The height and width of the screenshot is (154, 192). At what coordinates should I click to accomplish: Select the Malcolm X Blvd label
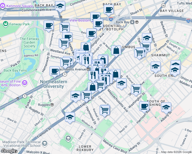point(38,152)
